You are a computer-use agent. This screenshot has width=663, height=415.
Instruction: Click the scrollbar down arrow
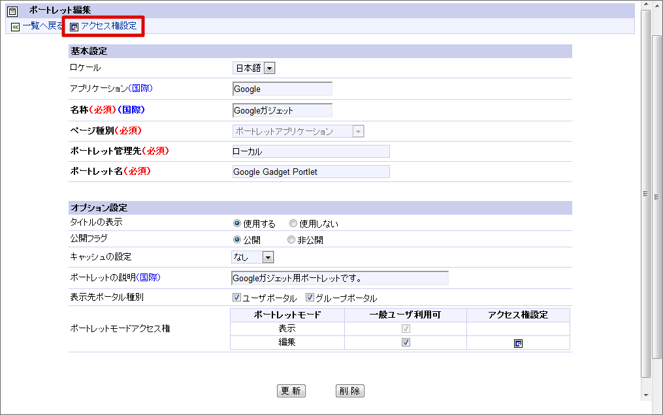pyautogui.click(x=645, y=395)
